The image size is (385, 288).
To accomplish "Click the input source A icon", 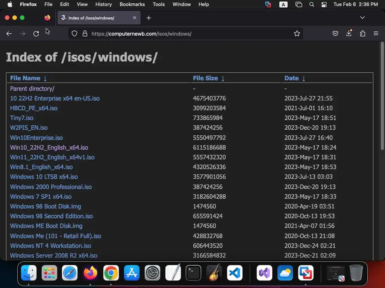I will pyautogui.click(x=283, y=4).
